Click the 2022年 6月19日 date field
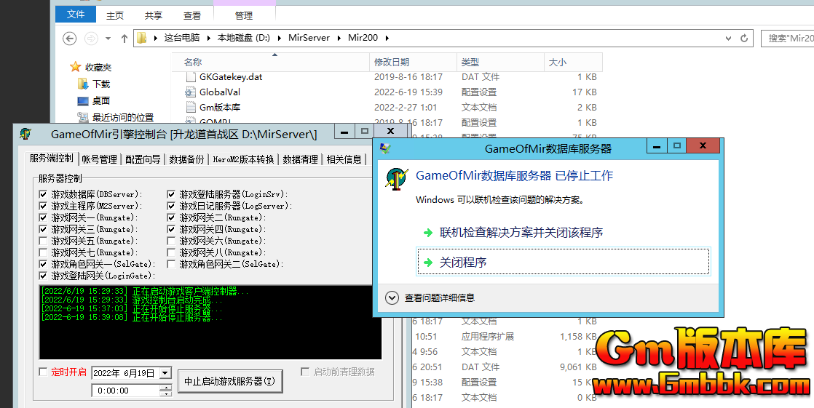The width and height of the screenshot is (814, 408). pos(126,373)
